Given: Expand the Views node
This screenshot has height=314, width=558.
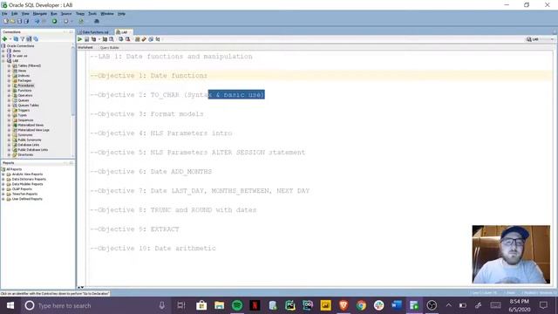Looking at the screenshot, I should point(9,71).
